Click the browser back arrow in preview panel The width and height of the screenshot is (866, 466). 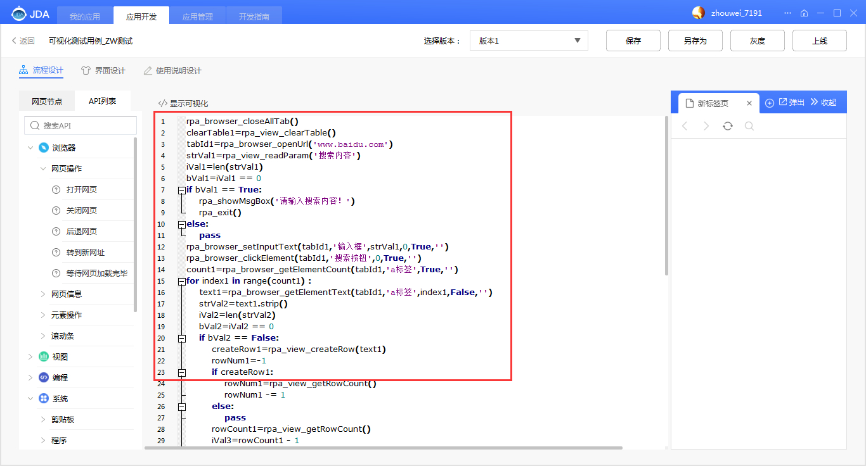(685, 126)
